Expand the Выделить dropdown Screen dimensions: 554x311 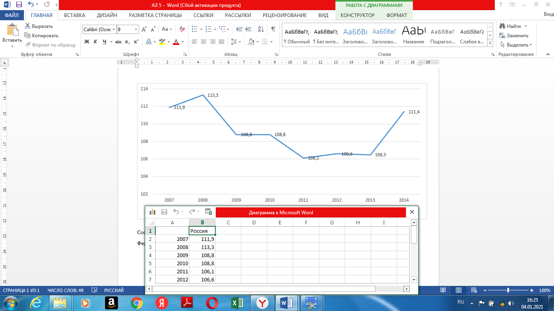(530, 45)
